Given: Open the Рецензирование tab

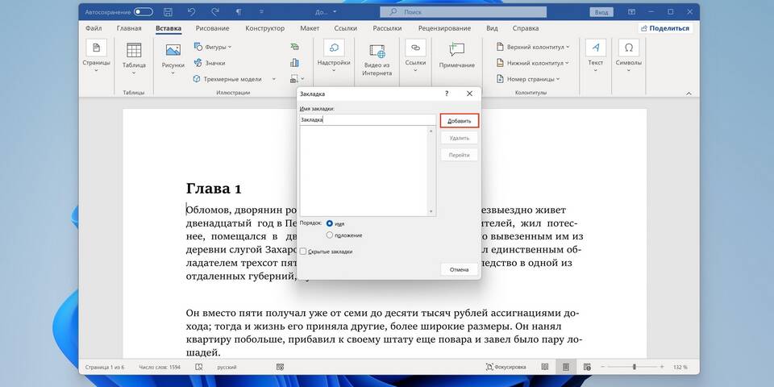Looking at the screenshot, I should (x=445, y=28).
